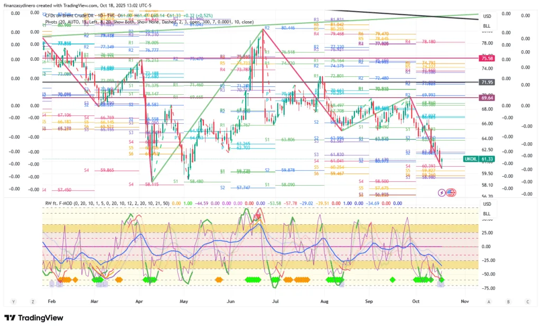Open the USD currency selector on price chart

click(487, 16)
